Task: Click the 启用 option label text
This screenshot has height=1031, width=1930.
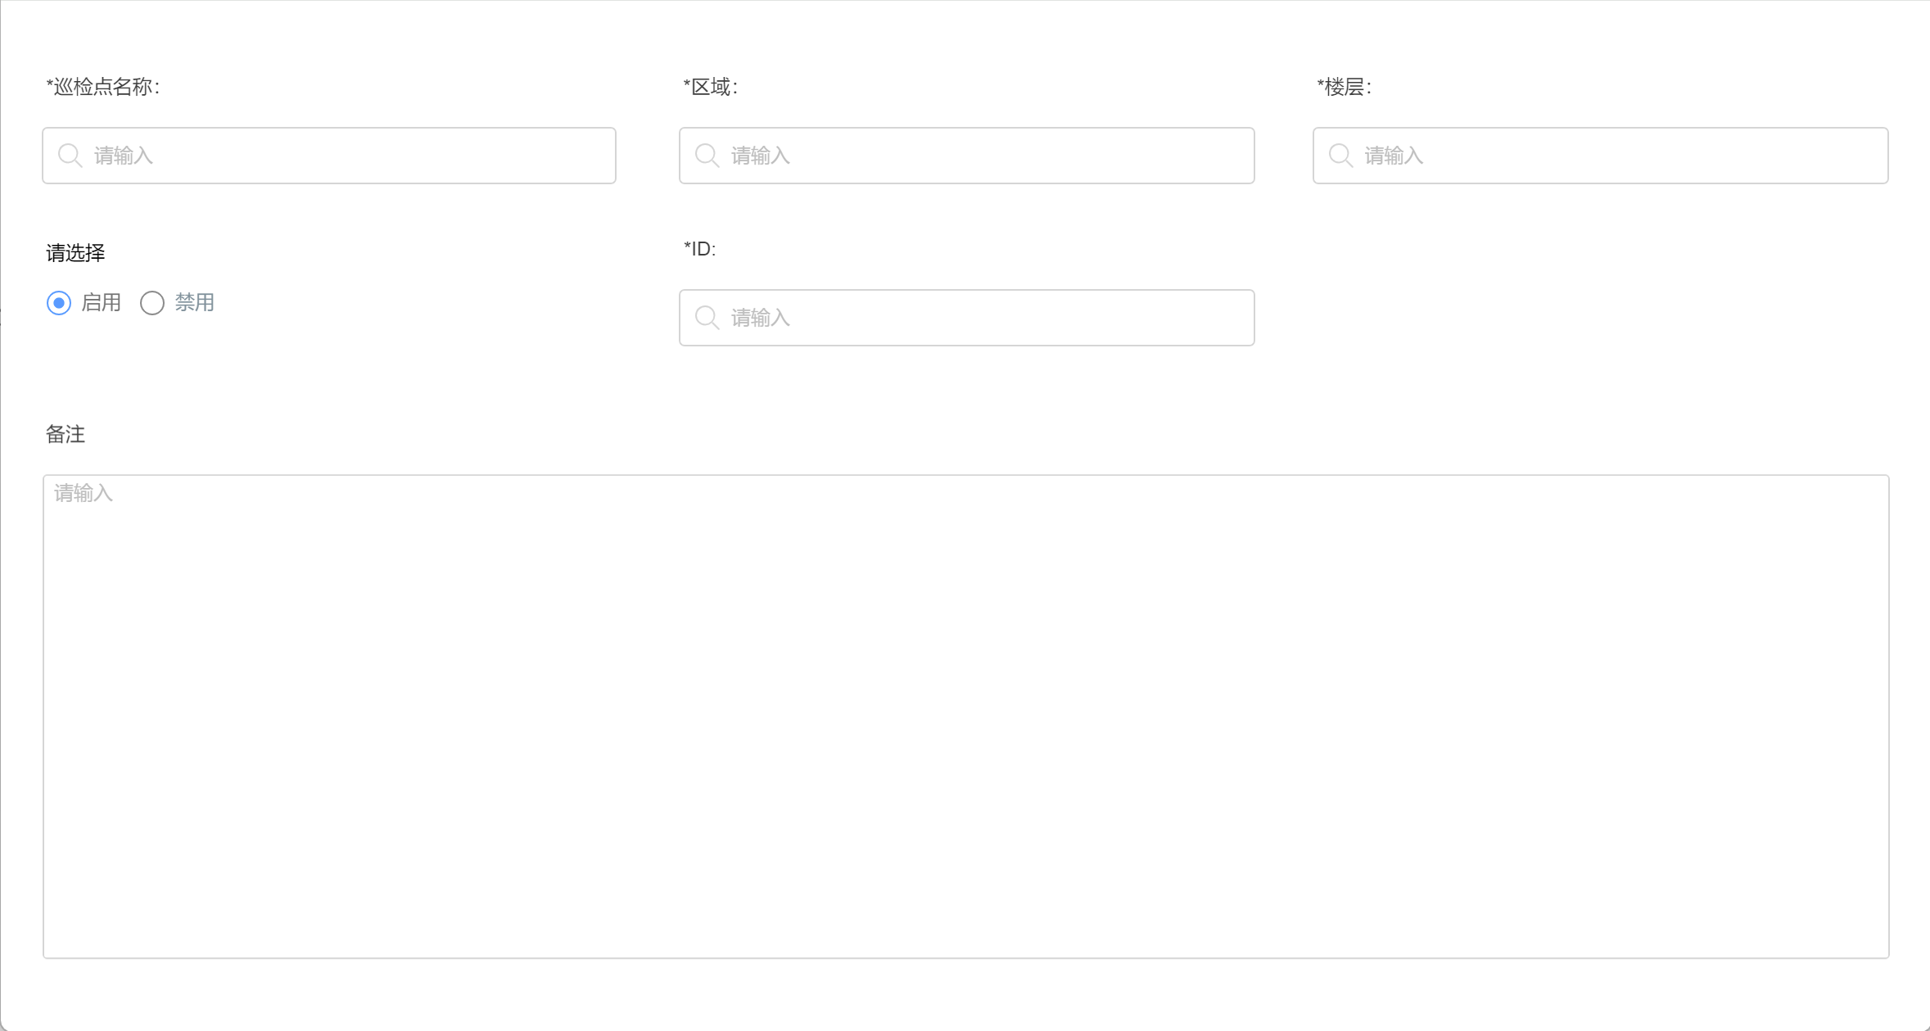Action: point(102,303)
